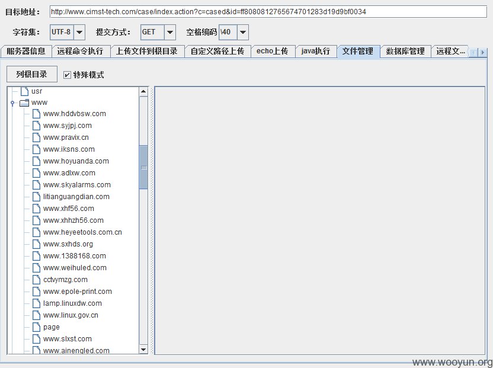Open the 字符集 UTF-8 dropdown

(x=79, y=32)
